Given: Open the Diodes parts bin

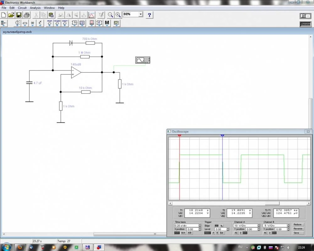Looking at the screenshot, I should point(33,23).
